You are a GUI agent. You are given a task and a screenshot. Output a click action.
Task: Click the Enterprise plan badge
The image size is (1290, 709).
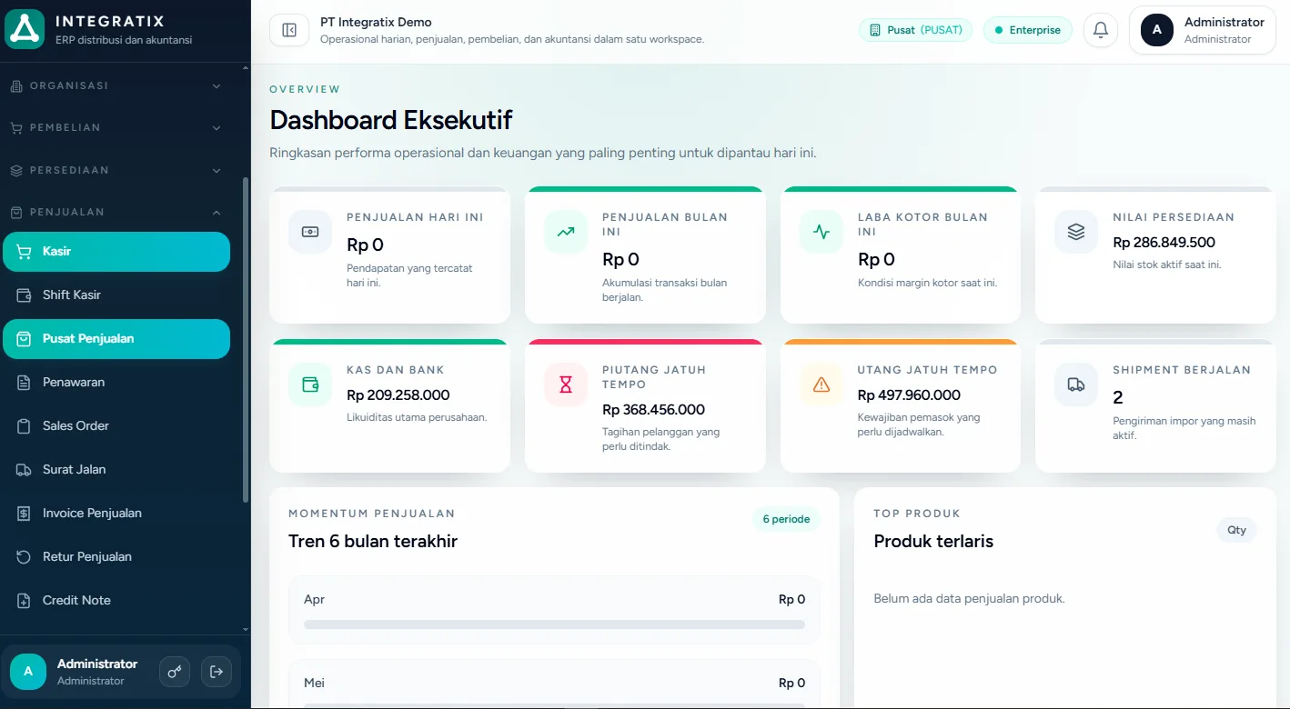tap(1028, 30)
